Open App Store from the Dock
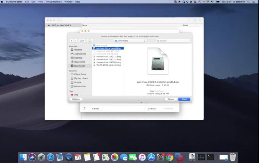Image resolution: width=259 pixels, height=163 pixels. click(151, 157)
